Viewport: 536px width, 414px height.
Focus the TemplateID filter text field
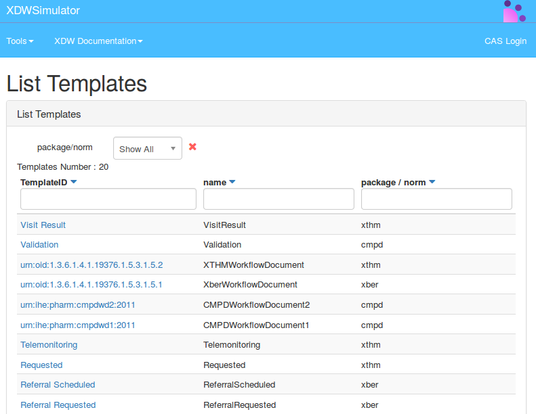(108, 199)
